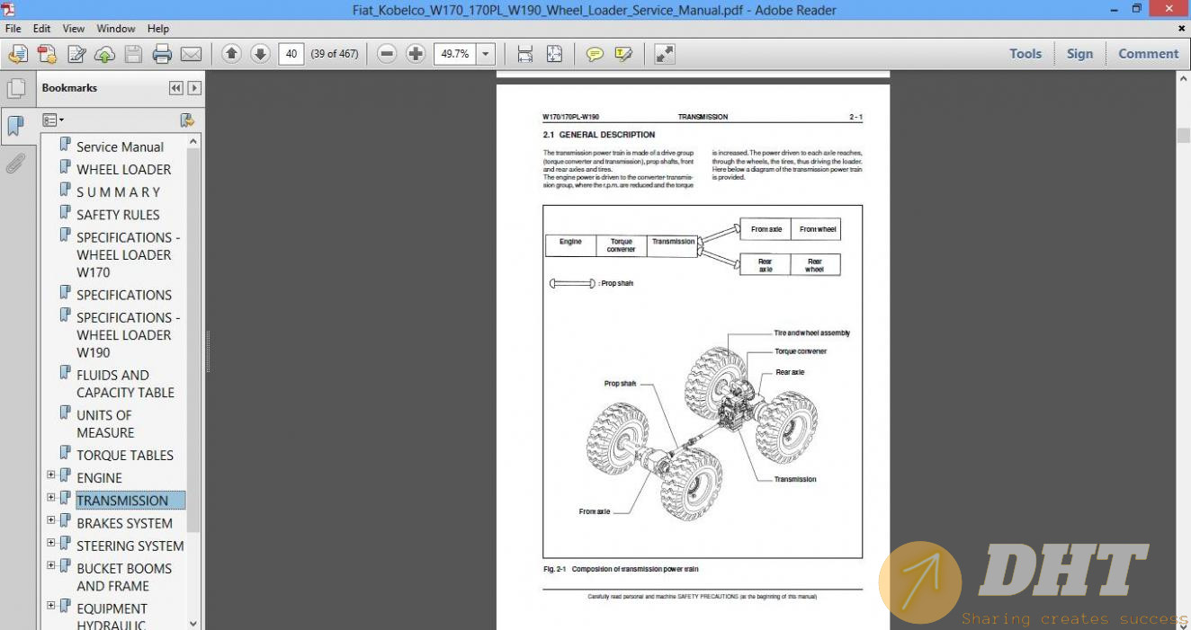Image resolution: width=1191 pixels, height=630 pixels.
Task: Expand BUCKET BOOMS AND FRAME bookmark node
Action: (50, 565)
